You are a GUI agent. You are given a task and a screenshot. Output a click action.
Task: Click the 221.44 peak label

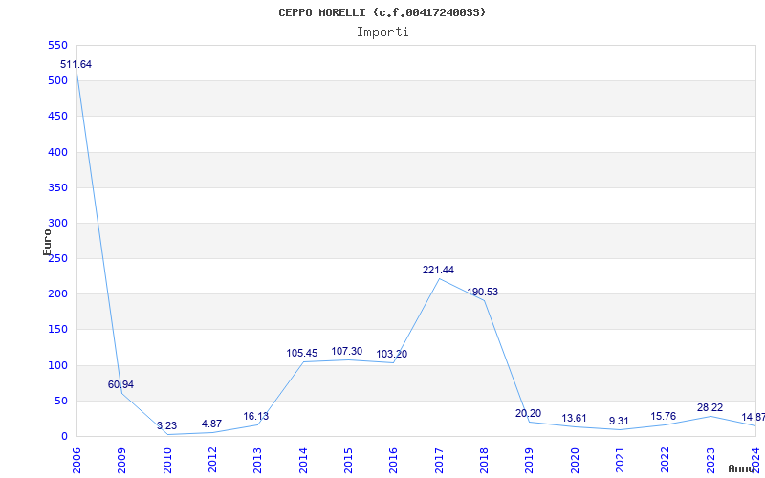438,270
